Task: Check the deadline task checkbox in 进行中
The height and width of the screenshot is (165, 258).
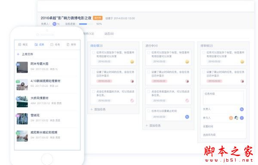Action: 149,72
